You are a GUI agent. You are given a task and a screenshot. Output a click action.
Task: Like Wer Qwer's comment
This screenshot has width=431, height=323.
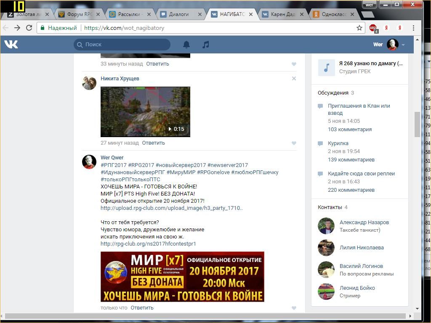[294, 308]
